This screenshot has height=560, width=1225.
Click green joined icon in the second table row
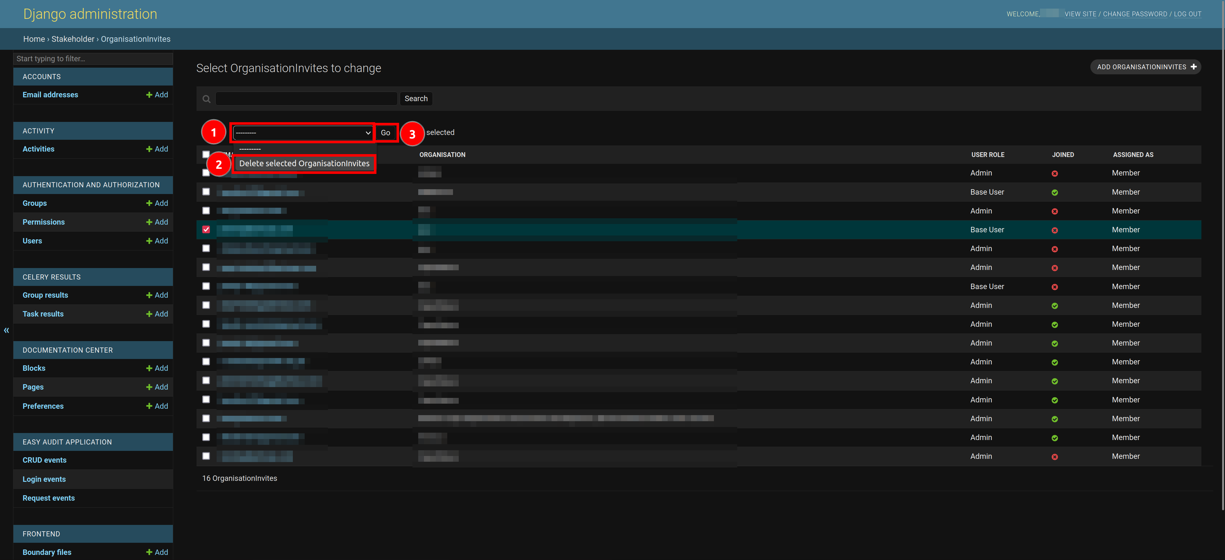point(1054,193)
